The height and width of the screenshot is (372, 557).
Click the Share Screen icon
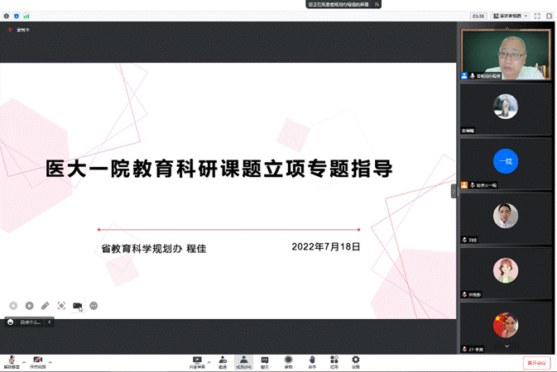[197, 361]
